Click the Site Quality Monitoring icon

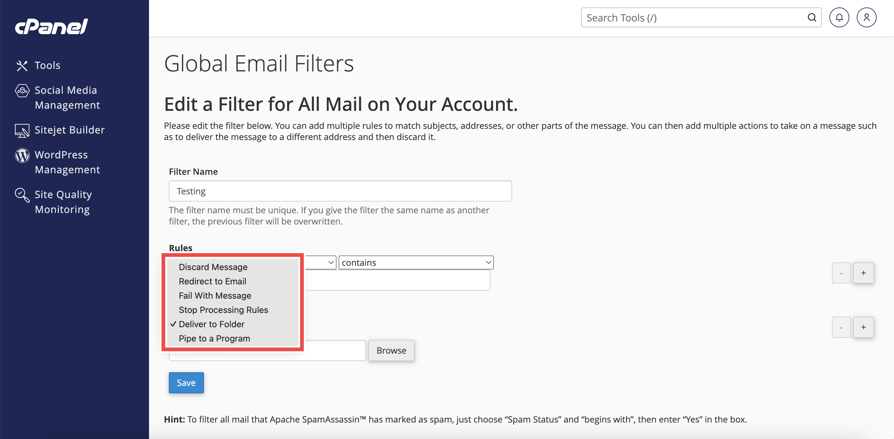click(x=22, y=195)
